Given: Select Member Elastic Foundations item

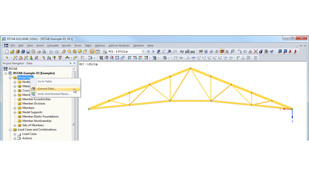Looking at the screenshot, I should (40, 117).
